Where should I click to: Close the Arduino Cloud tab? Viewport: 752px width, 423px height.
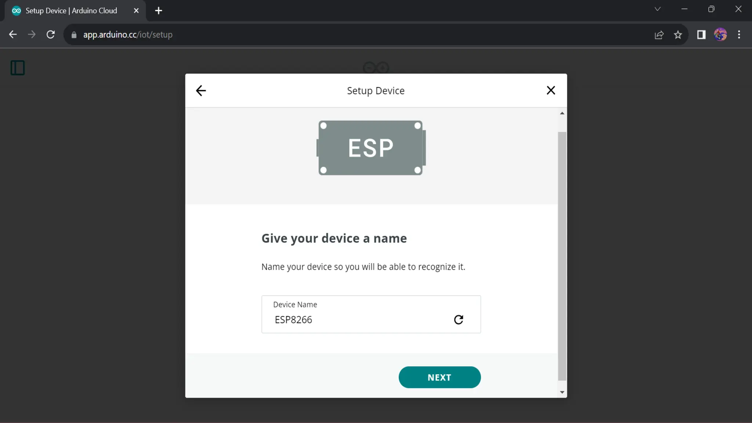(136, 11)
